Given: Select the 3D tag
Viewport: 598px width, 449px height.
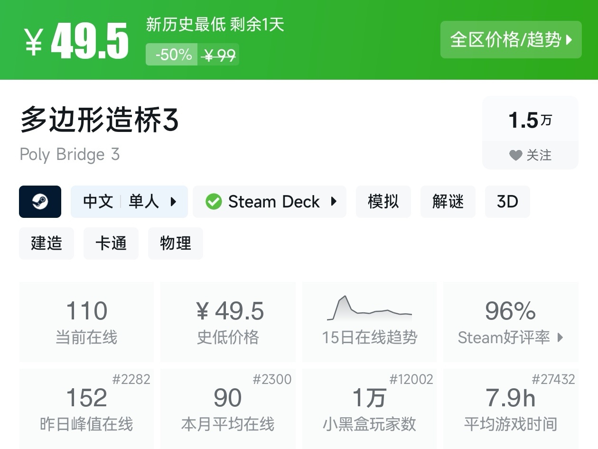Looking at the screenshot, I should (x=507, y=202).
